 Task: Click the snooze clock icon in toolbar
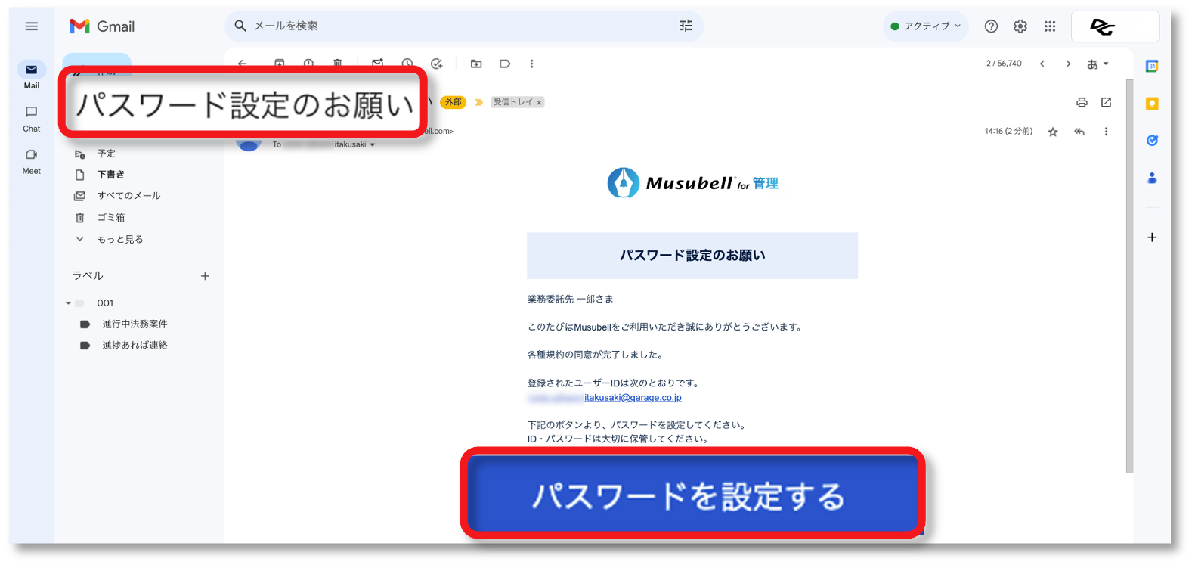407,64
